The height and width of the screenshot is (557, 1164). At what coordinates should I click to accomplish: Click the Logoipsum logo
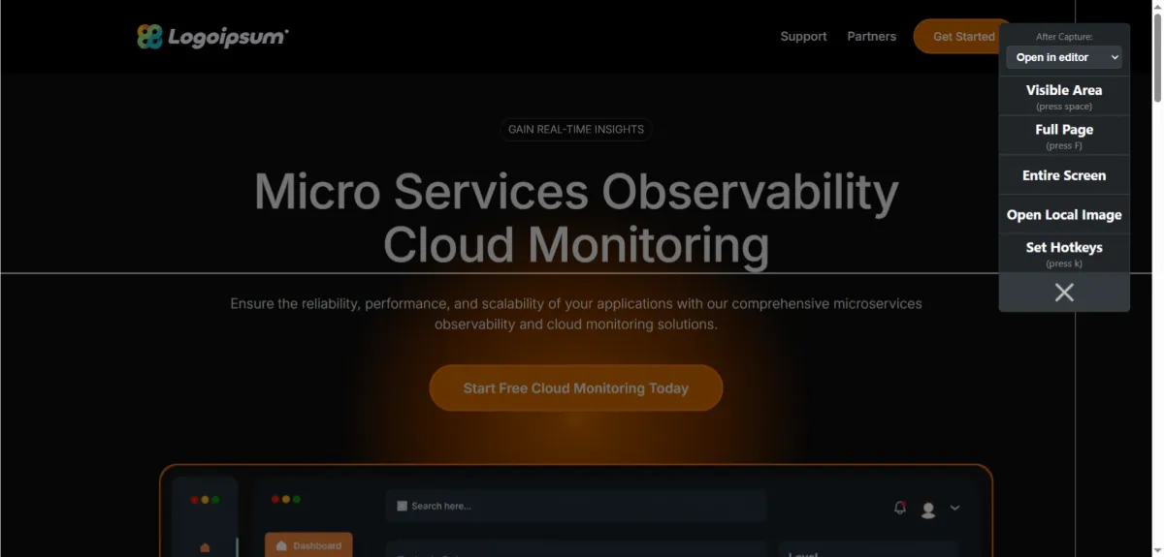coord(212,37)
